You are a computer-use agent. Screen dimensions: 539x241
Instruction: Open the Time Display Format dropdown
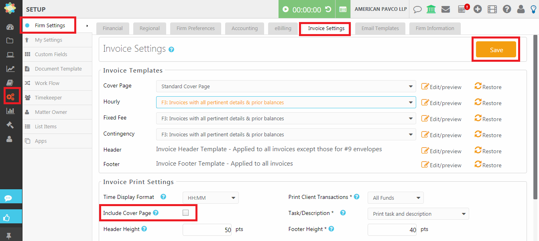pos(210,198)
